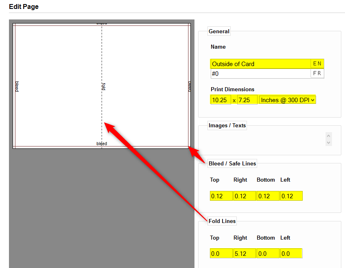This screenshot has width=345, height=268.
Task: Click the 'General' section title
Action: [x=219, y=31]
